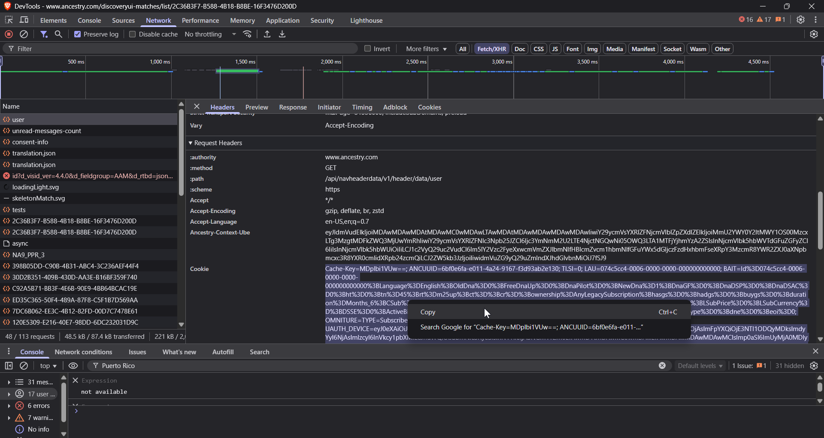Open the Timing tab
Screen dimensions: 824x438
point(362,107)
